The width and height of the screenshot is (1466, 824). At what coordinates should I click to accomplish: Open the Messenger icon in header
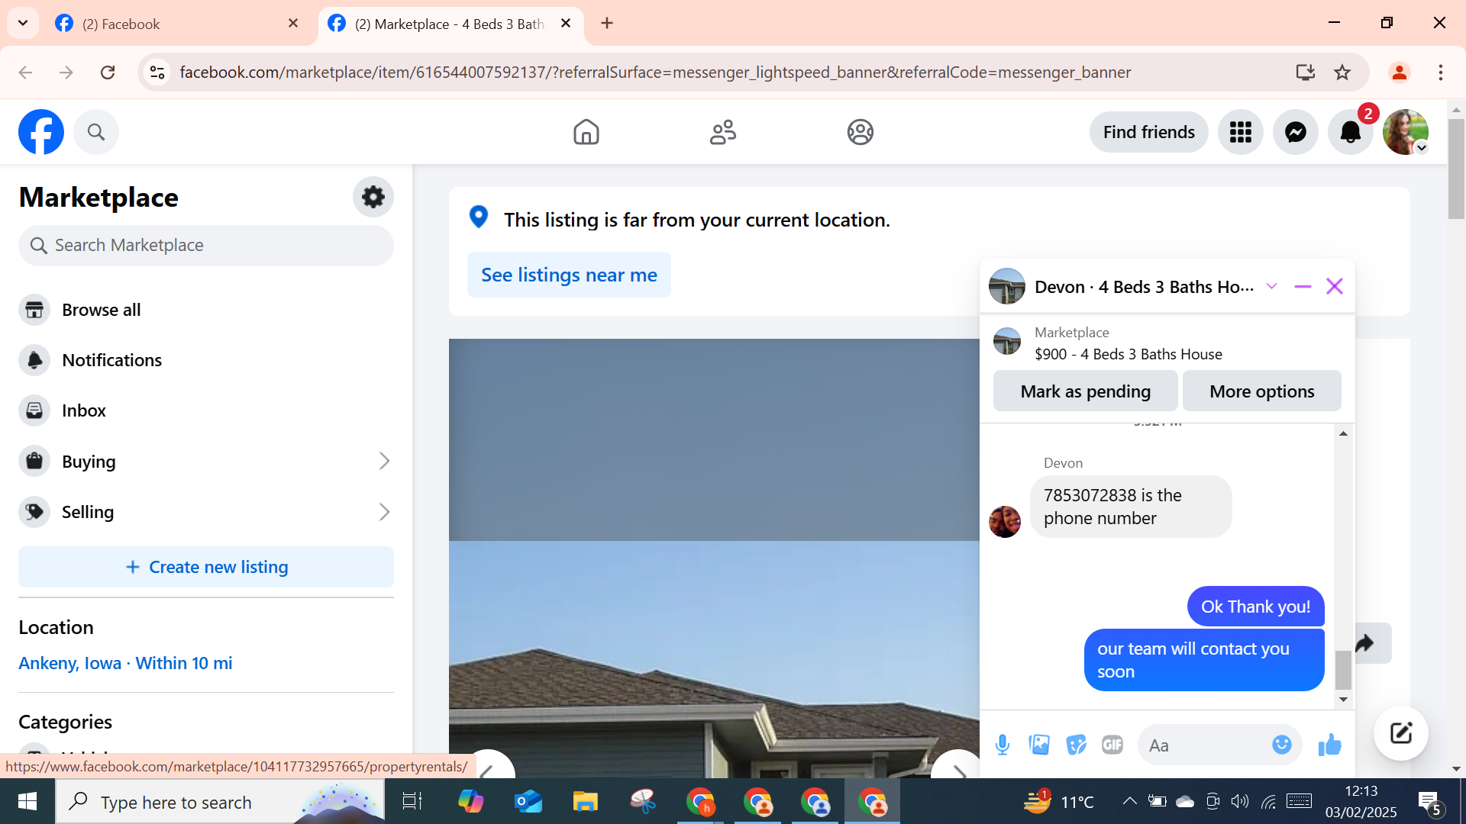pyautogui.click(x=1296, y=132)
